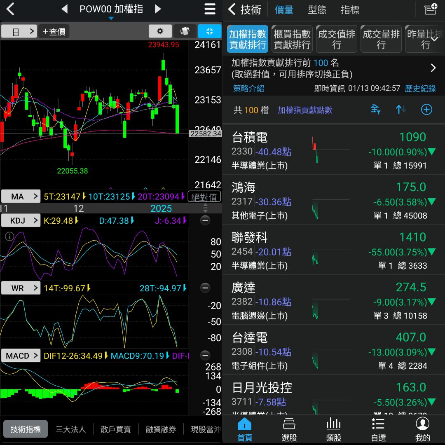Open 我的 profile icon

click(422, 429)
